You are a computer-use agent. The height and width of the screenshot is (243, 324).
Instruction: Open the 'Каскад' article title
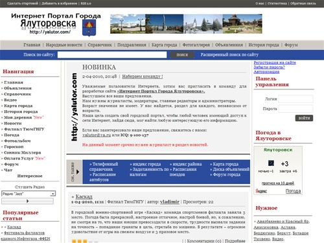[84, 196]
